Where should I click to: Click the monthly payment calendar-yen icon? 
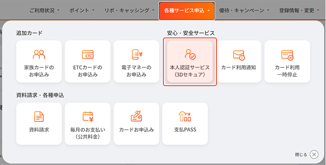(x=88, y=116)
